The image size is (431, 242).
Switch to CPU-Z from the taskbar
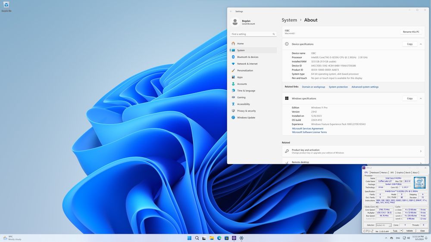(x=234, y=238)
